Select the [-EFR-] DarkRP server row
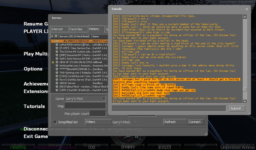Viewport: 256px width, 150px height. coord(79,90)
